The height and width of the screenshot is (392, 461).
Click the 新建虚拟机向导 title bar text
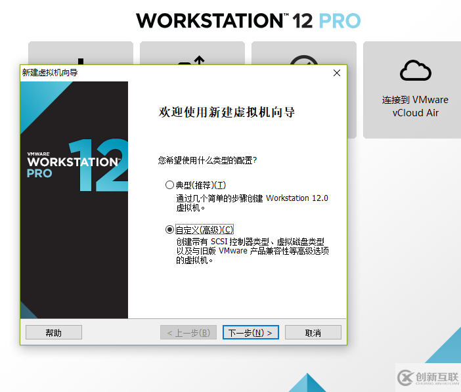click(50, 73)
